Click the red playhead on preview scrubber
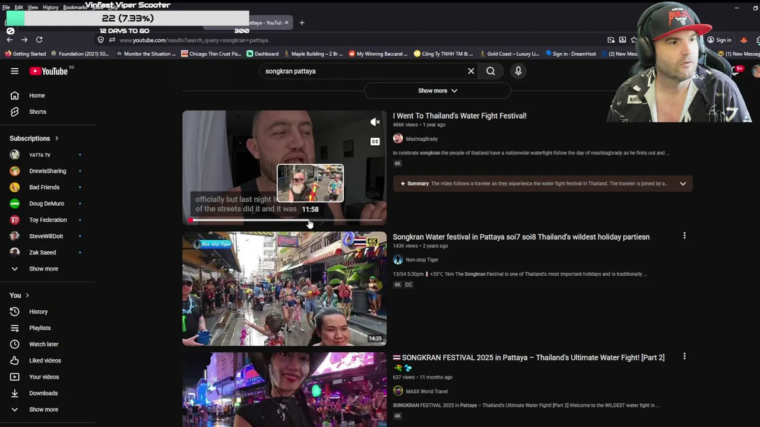760x427 pixels. point(191,221)
